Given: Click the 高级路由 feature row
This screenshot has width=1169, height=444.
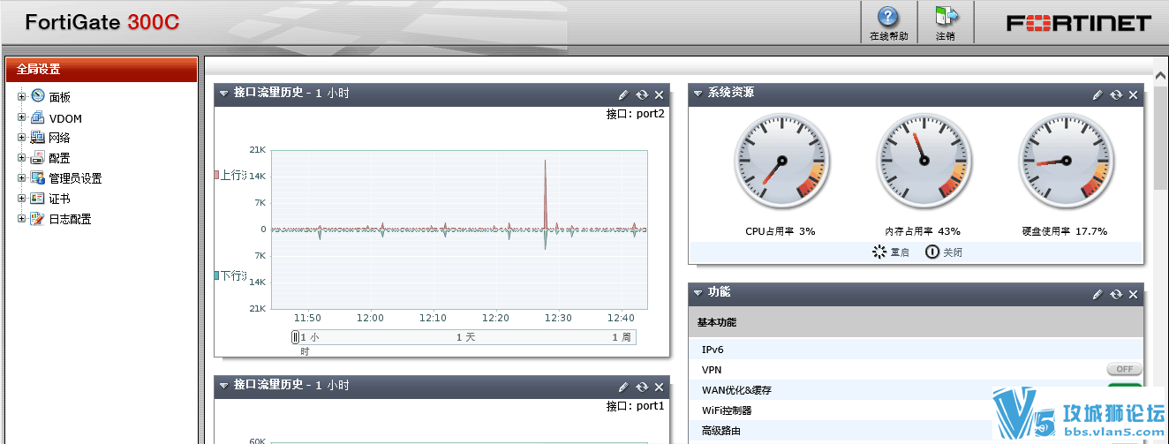Looking at the screenshot, I should coord(916,431).
